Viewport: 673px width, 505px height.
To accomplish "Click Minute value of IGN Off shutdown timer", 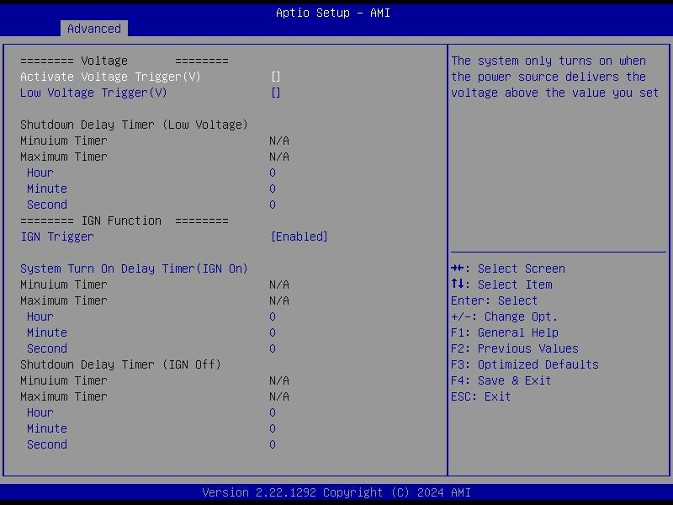I will [273, 428].
